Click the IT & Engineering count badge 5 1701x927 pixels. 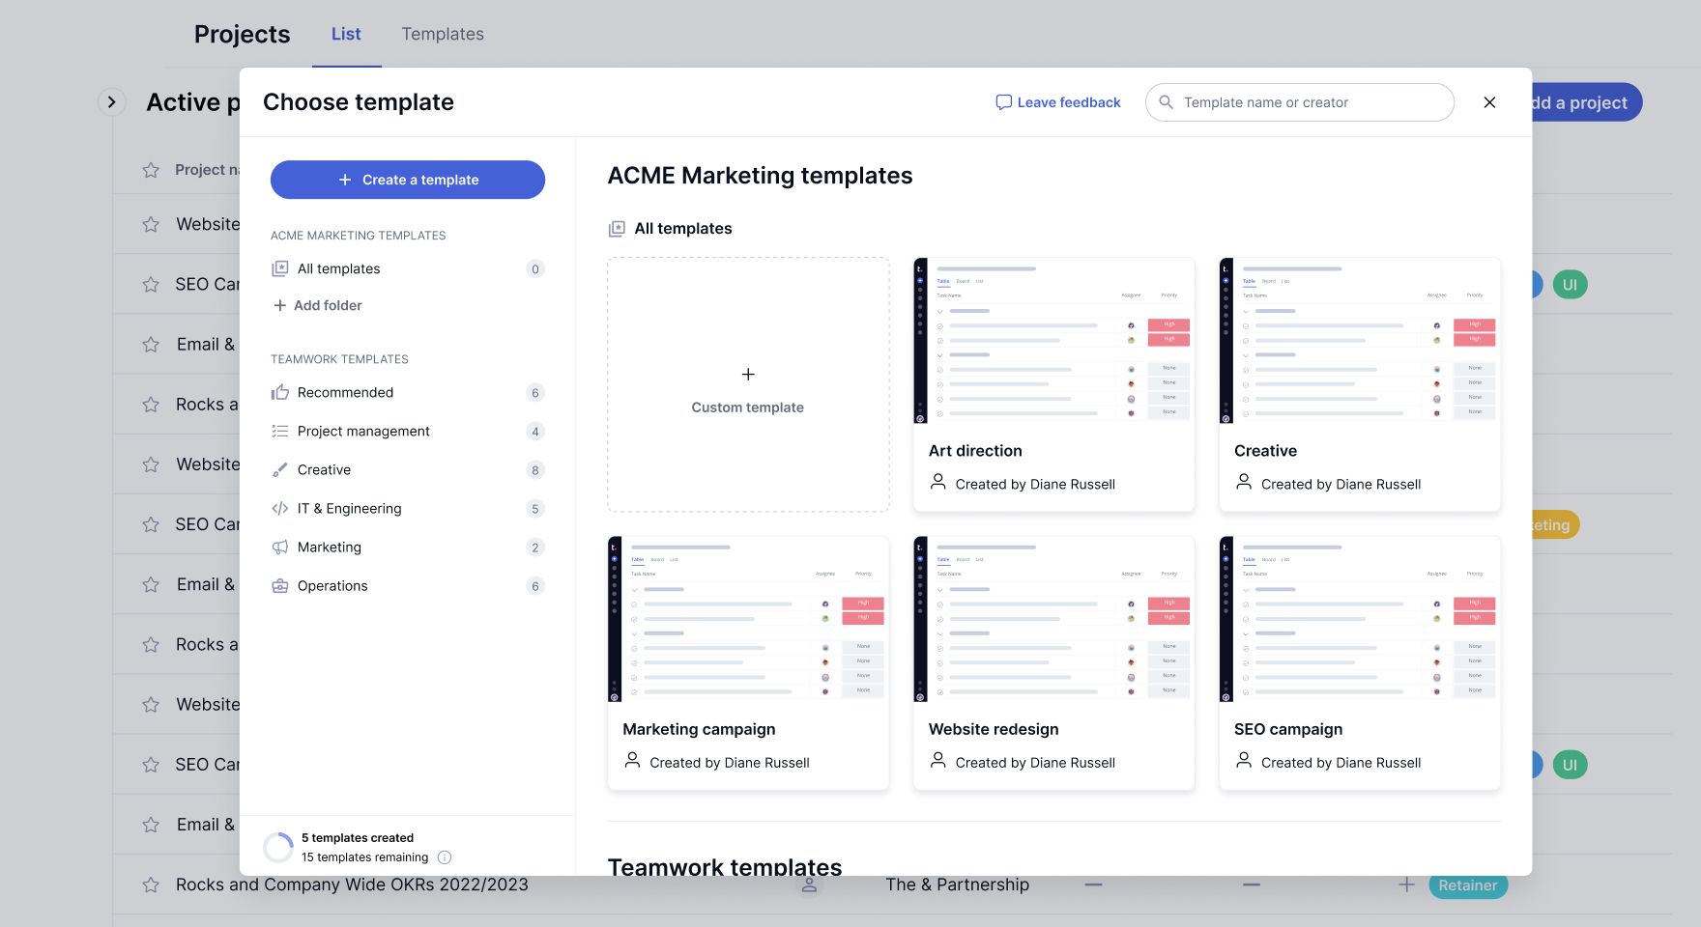(x=535, y=508)
